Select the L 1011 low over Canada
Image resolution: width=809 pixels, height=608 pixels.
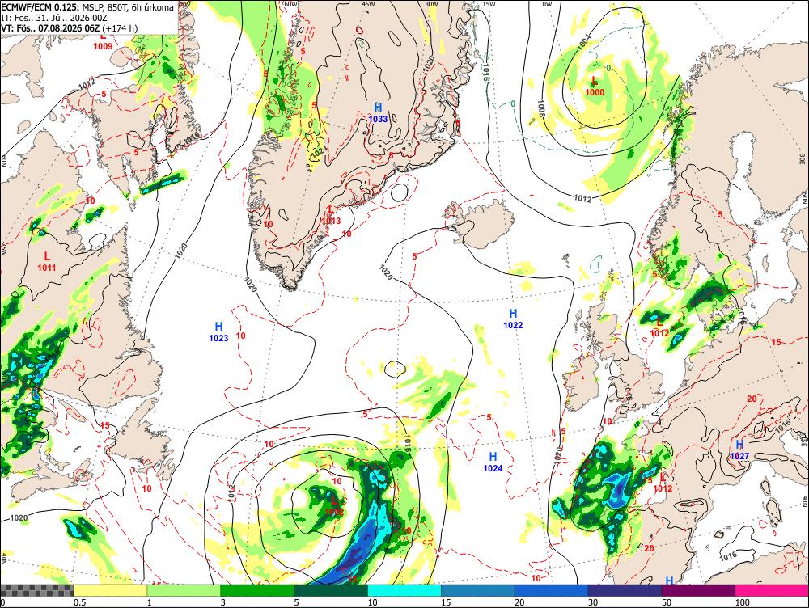pos(47,261)
